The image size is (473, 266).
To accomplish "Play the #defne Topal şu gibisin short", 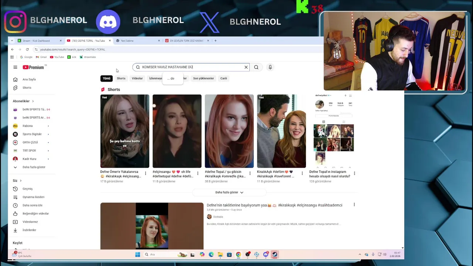I will (229, 131).
